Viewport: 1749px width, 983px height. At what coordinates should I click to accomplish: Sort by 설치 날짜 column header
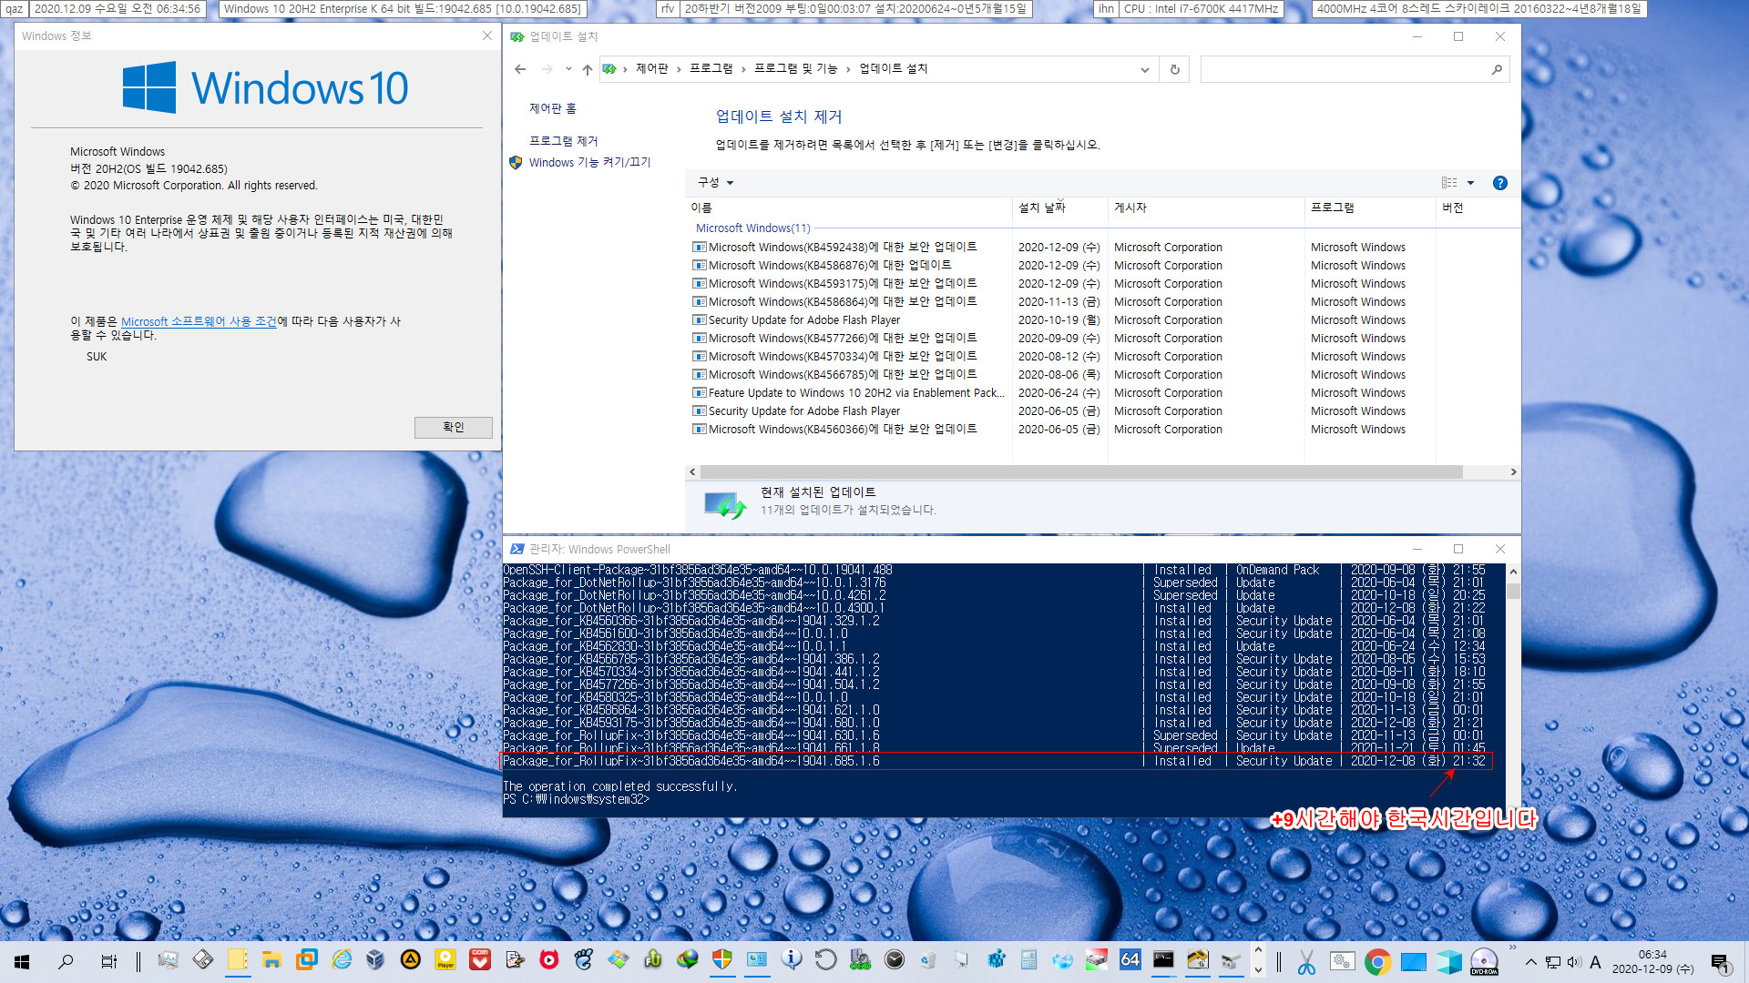[1060, 208]
